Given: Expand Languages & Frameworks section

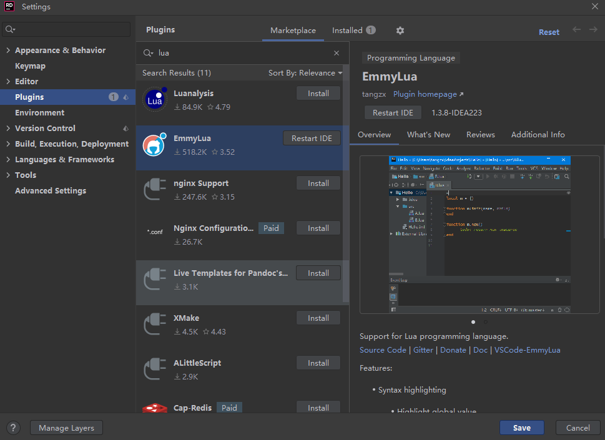Looking at the screenshot, I should point(8,159).
